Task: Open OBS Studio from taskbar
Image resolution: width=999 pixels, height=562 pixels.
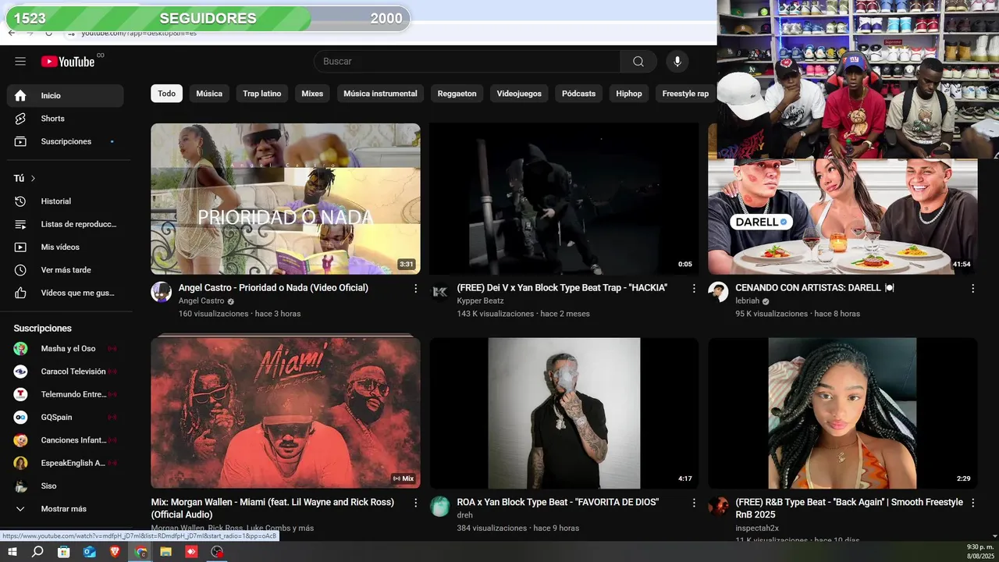Action: 218,552
